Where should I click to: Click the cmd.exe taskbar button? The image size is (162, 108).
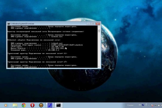[59, 105]
